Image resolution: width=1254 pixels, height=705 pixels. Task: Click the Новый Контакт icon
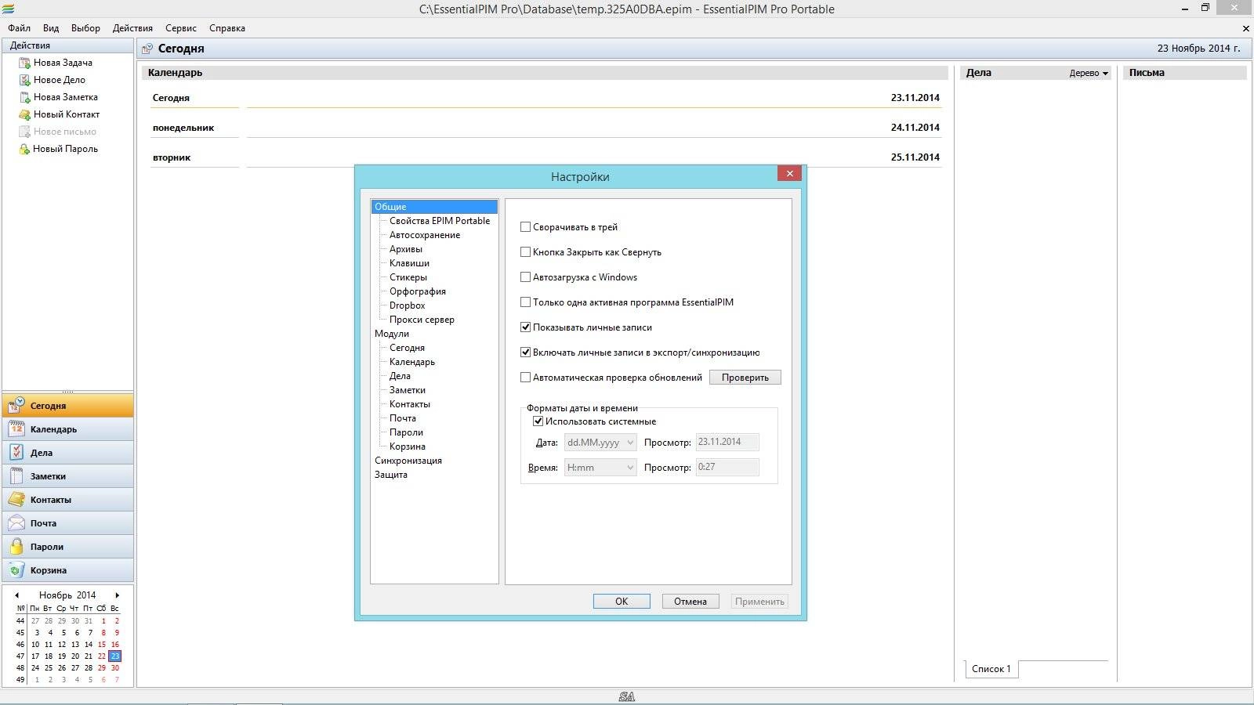point(24,114)
